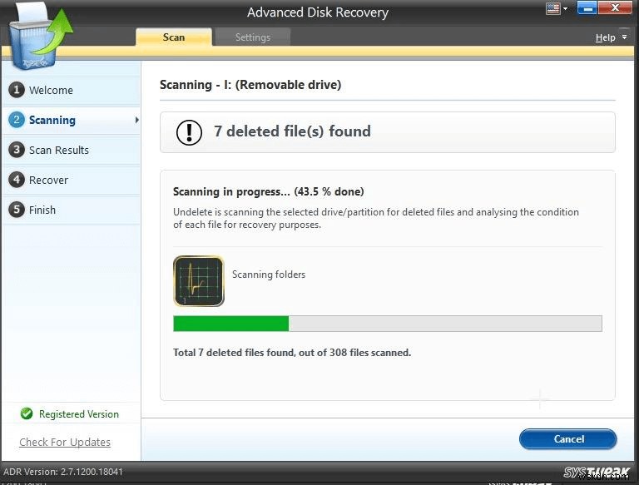Click the 'Scanning folders' status text

pos(269,275)
